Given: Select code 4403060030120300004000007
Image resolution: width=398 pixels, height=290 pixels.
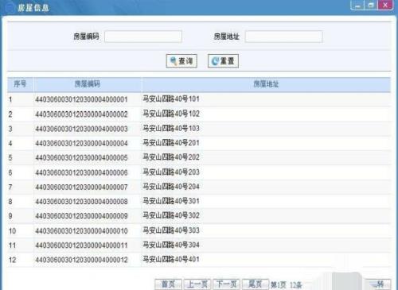Looking at the screenshot, I should click(81, 188).
